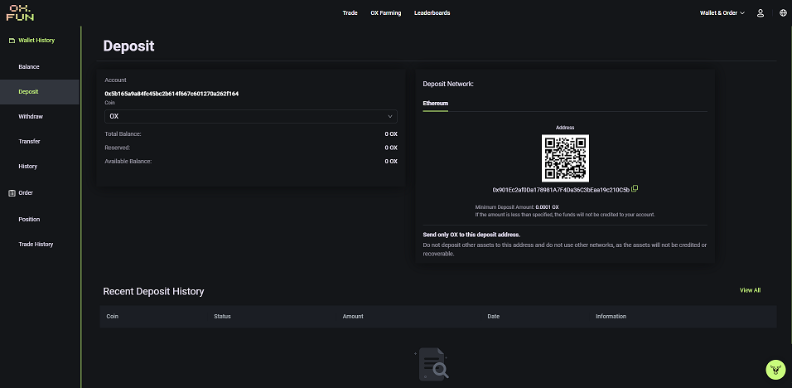Image resolution: width=792 pixels, height=388 pixels.
Task: Open the globe language selector
Action: pyautogui.click(x=783, y=13)
